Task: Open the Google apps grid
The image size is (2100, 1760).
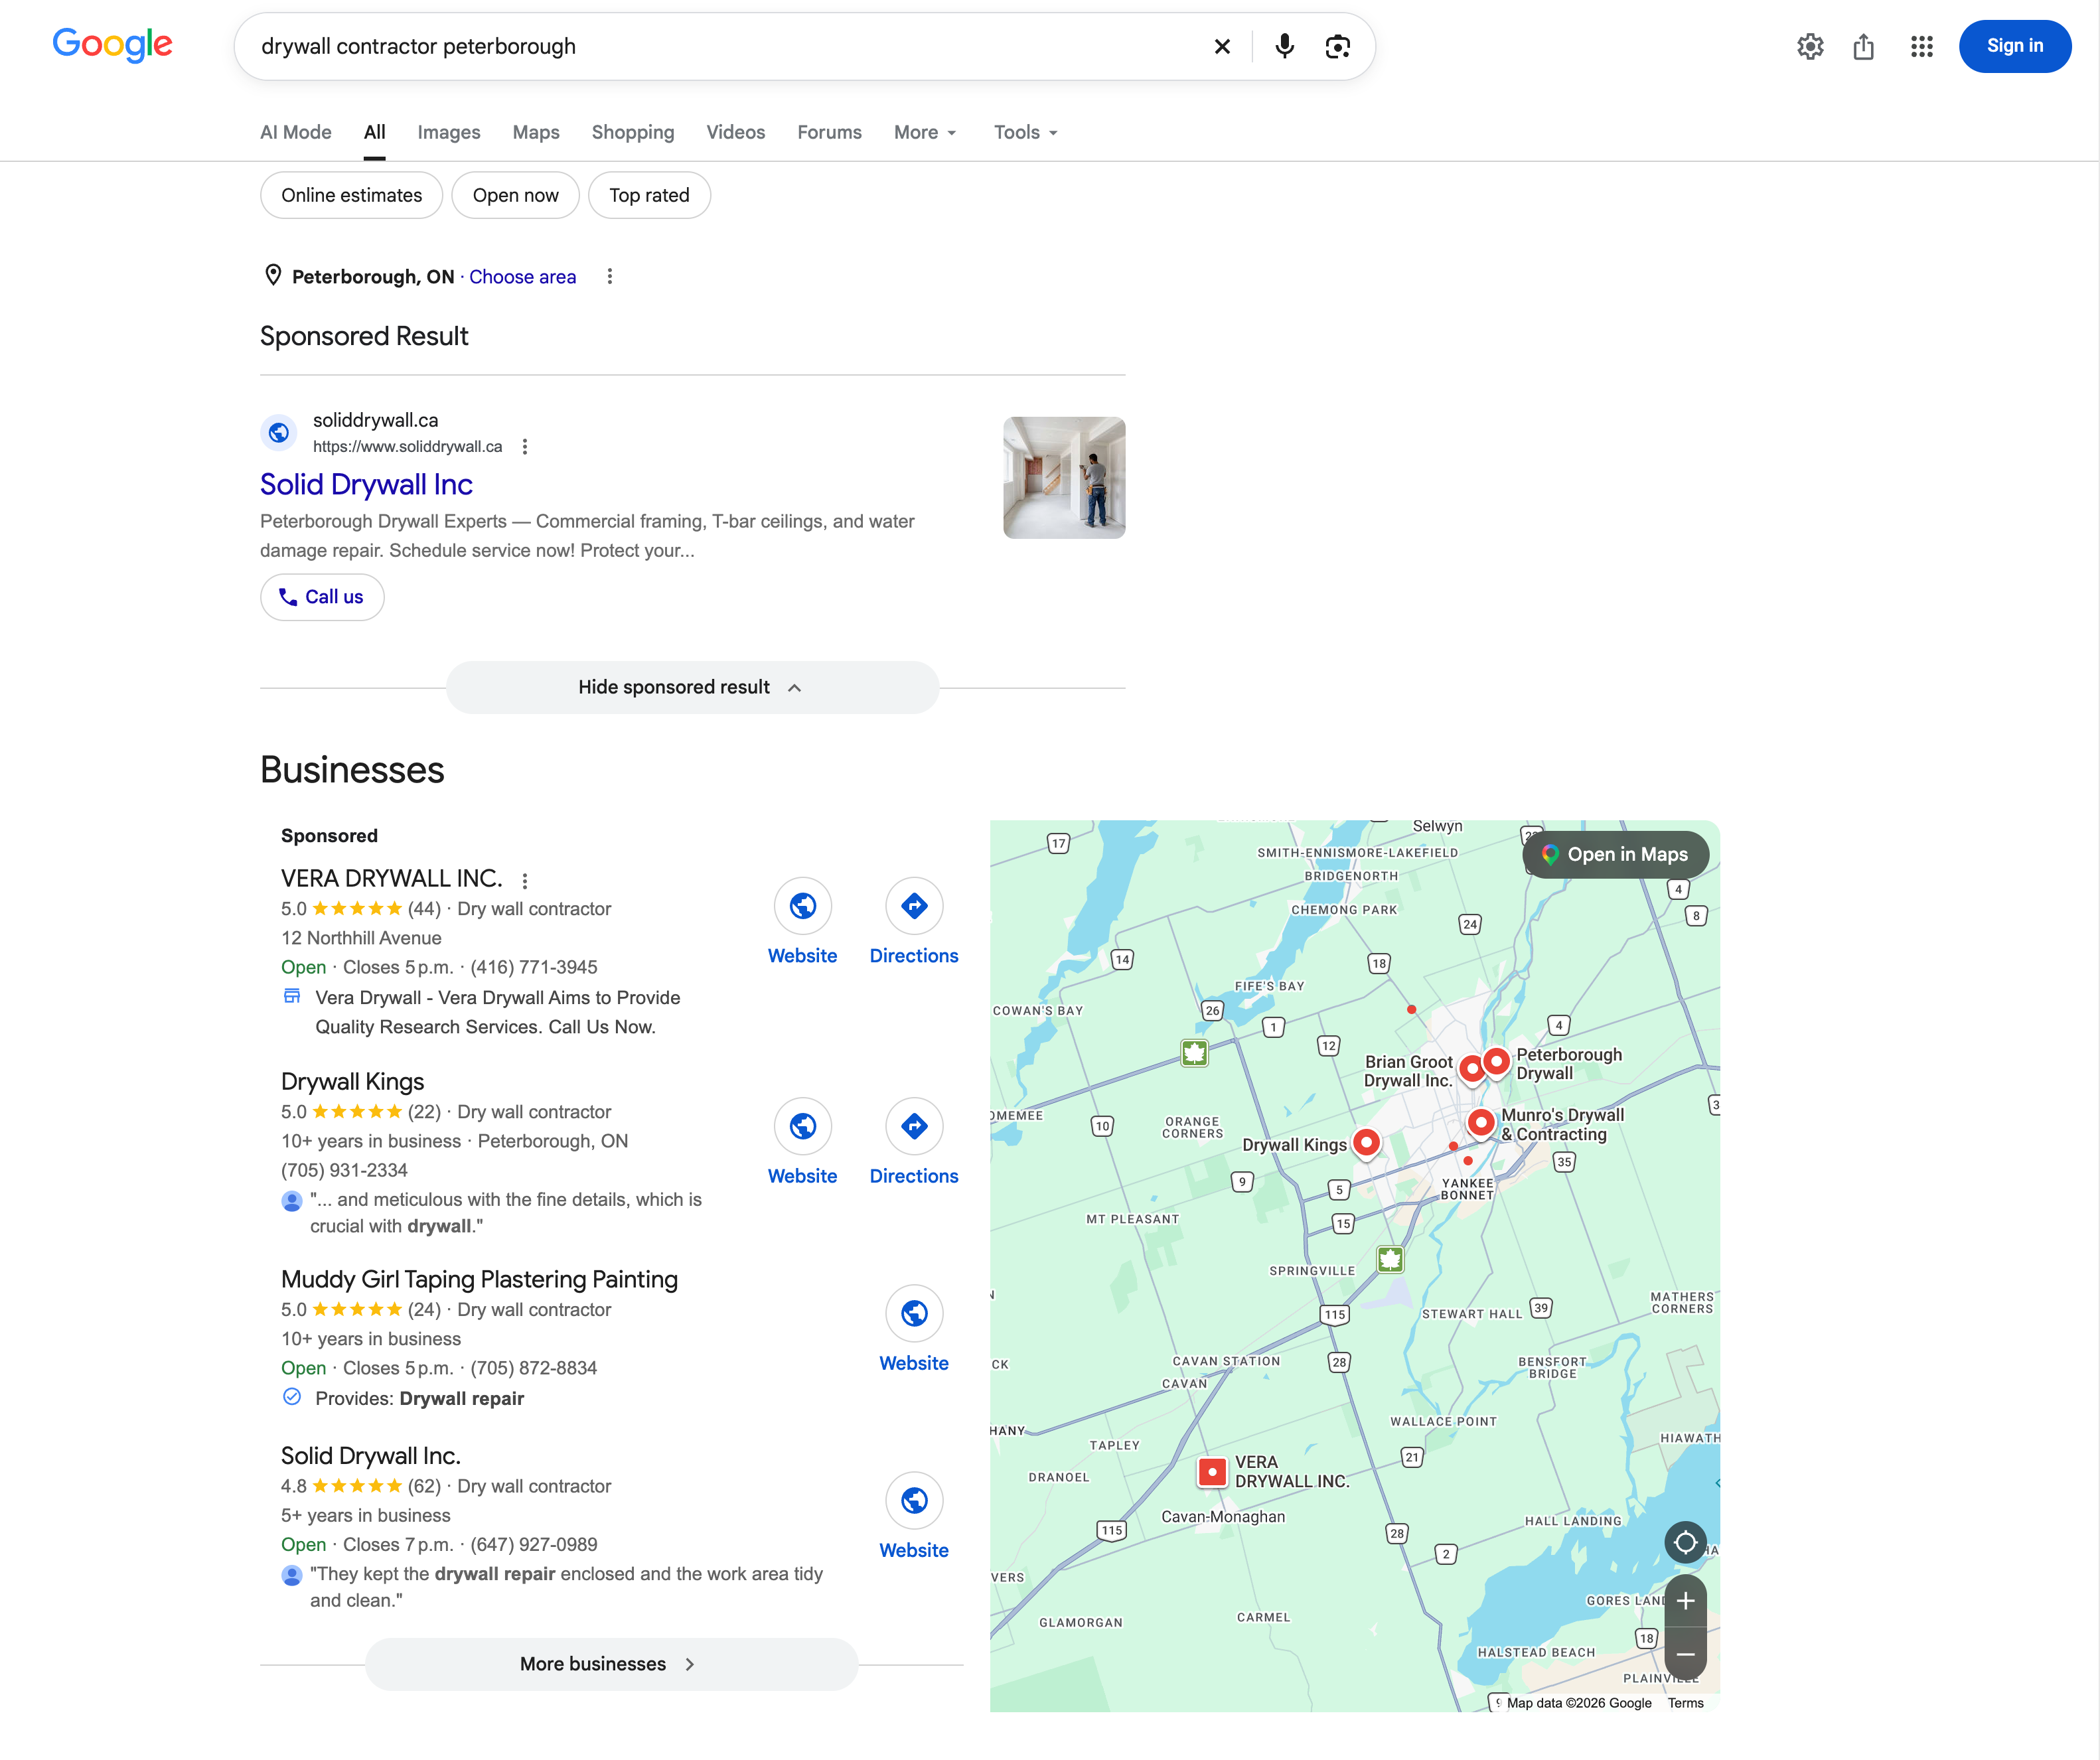Action: (1921, 46)
